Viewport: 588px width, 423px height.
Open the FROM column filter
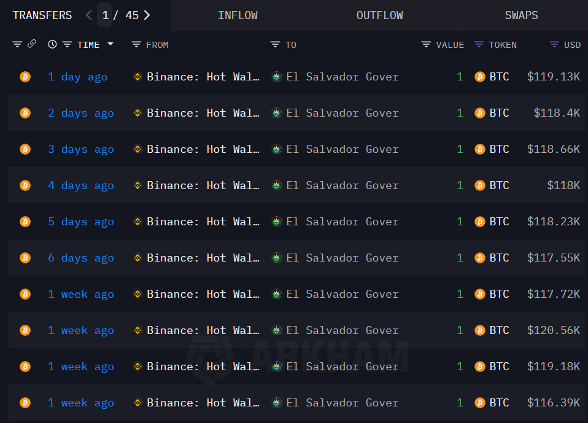[x=136, y=44]
